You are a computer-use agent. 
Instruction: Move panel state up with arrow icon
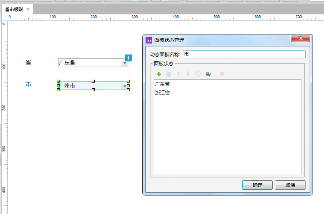[x=178, y=74]
